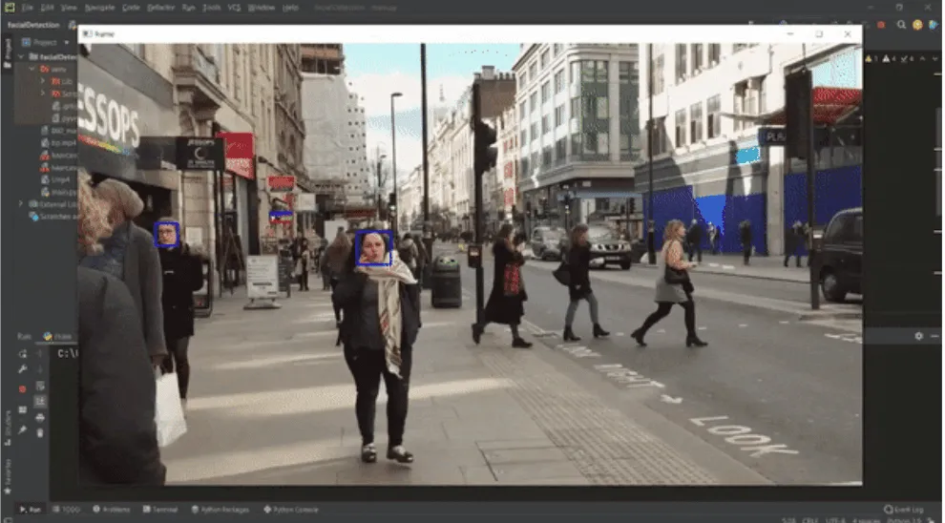945x523 pixels.
Task: Click the trash Clear All icon in Run console
Action: pos(40,432)
